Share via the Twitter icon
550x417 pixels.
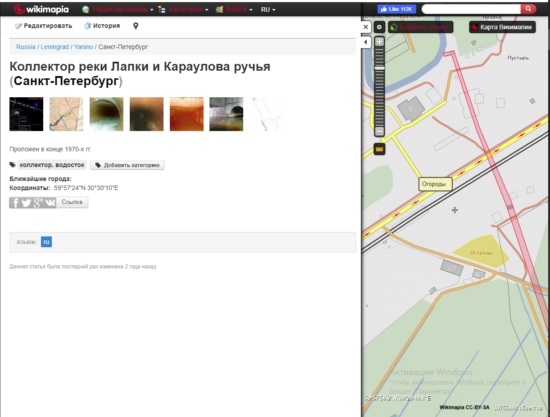coord(27,203)
